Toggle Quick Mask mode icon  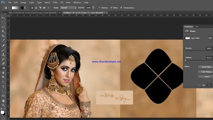(3, 118)
